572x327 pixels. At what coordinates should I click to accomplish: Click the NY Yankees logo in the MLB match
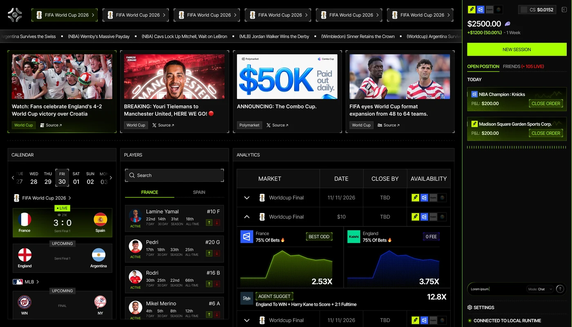pyautogui.click(x=100, y=302)
